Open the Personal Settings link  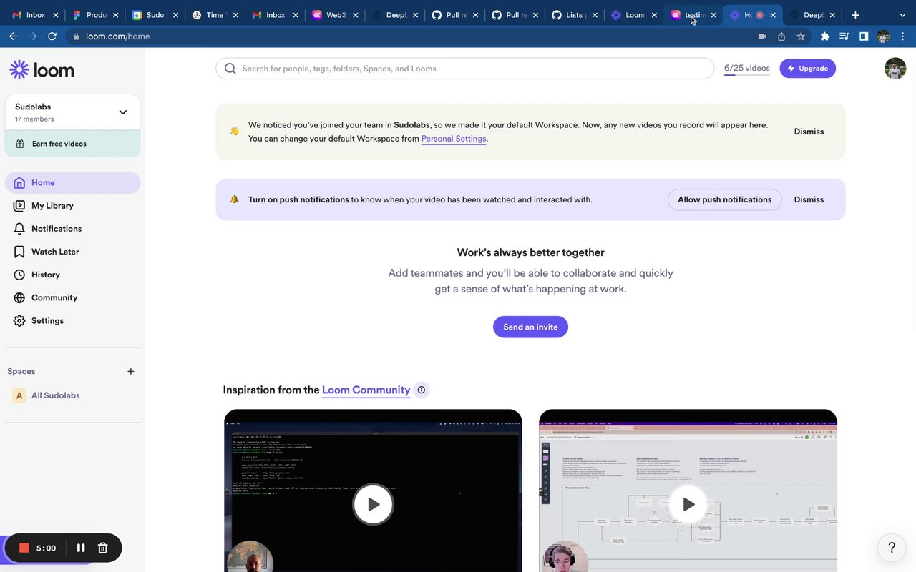(x=454, y=139)
